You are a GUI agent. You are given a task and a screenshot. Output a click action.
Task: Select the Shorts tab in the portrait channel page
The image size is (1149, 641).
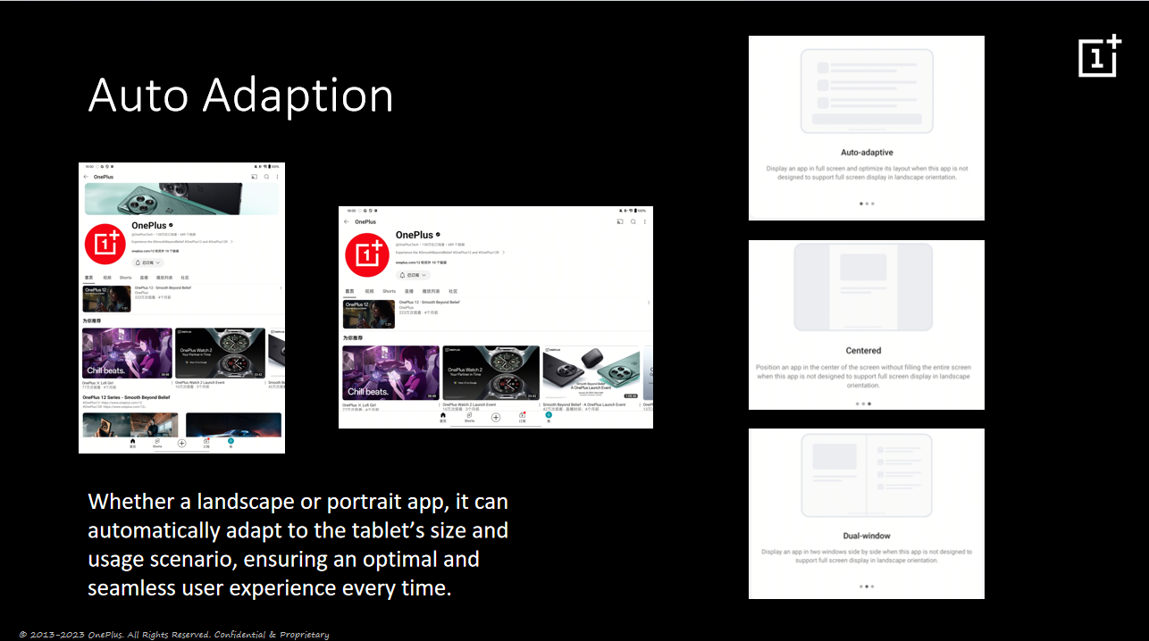point(125,278)
